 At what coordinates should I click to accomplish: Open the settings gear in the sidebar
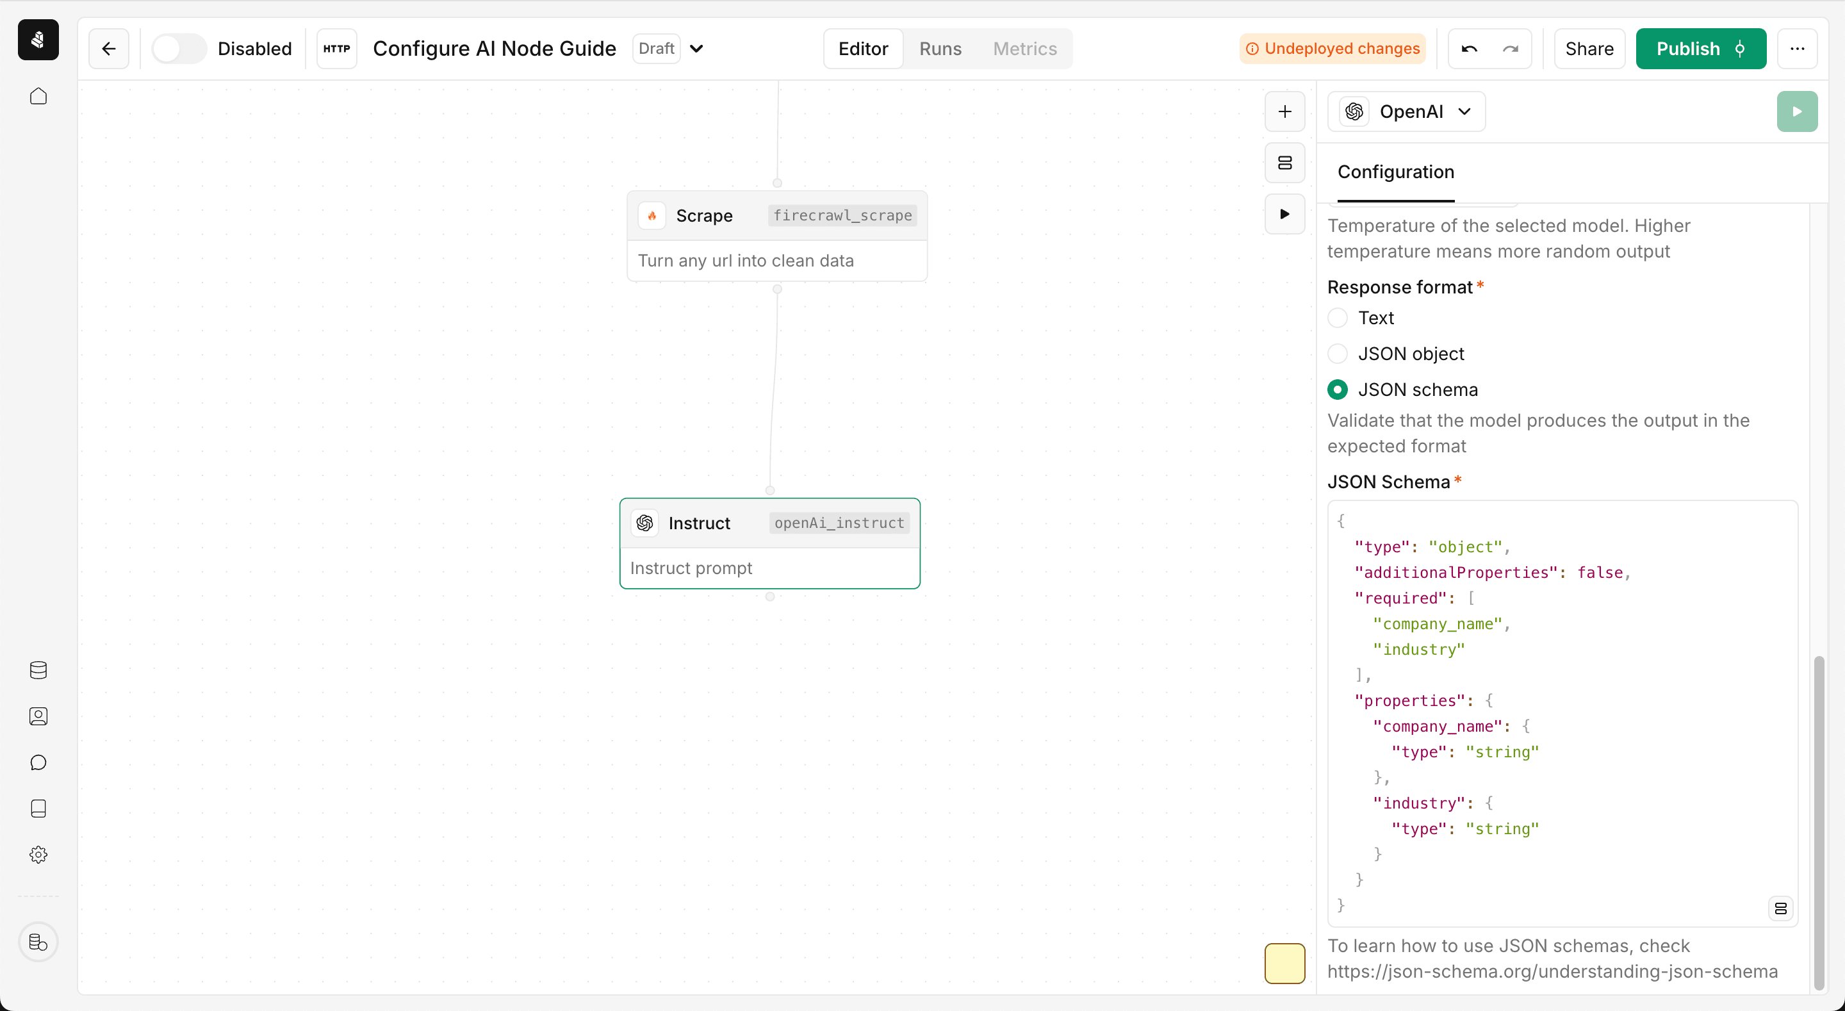(38, 854)
